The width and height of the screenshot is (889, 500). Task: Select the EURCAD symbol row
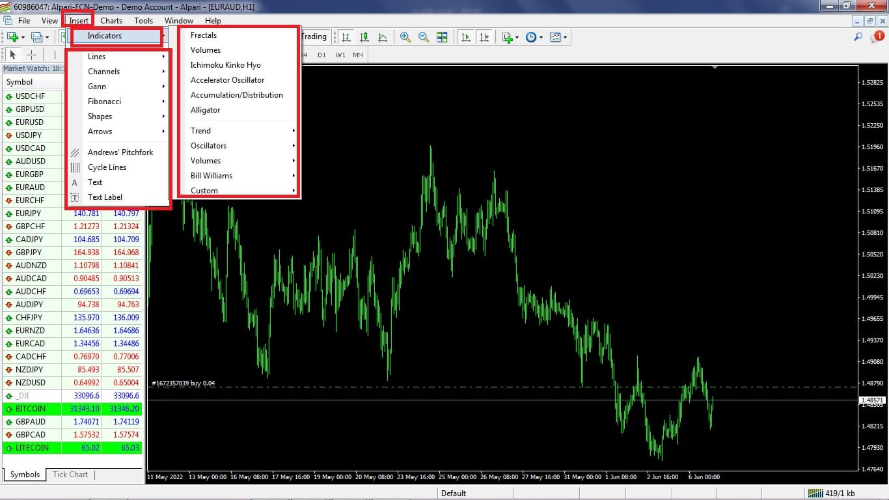72,344
